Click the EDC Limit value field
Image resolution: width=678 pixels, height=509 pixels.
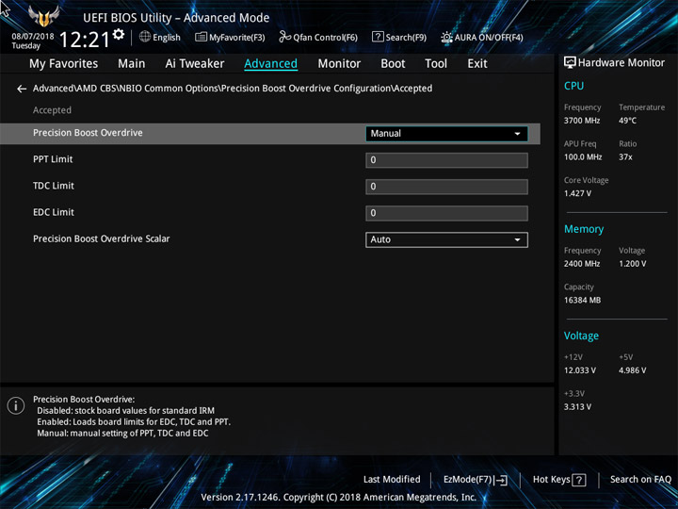[446, 213]
